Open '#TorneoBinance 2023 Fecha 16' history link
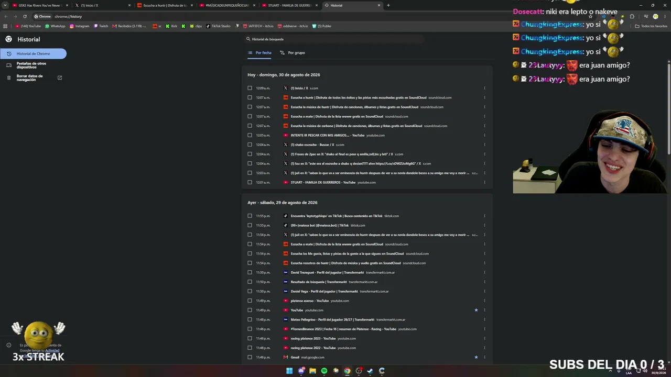This screenshot has width=671, height=377. 343,329
